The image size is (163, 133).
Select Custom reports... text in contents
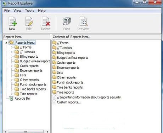coord(69,102)
